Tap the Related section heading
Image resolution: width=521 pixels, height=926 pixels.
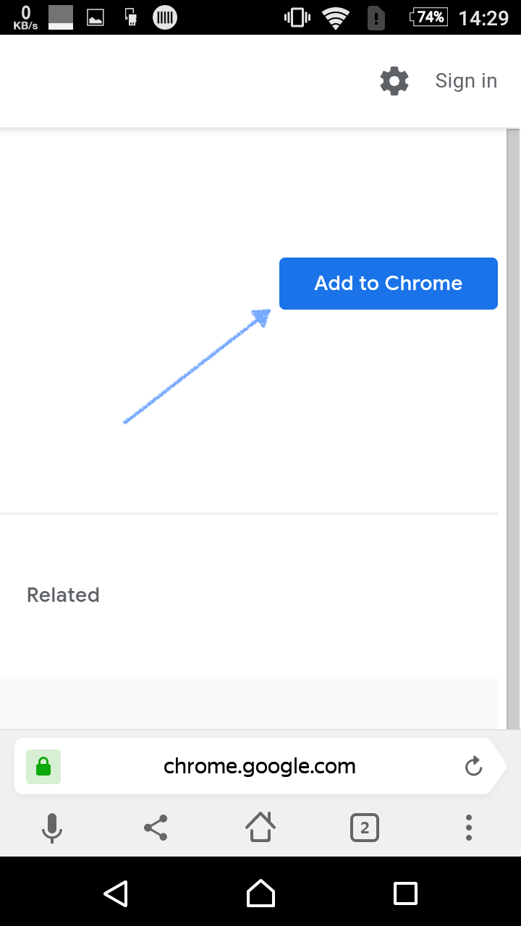(x=63, y=595)
